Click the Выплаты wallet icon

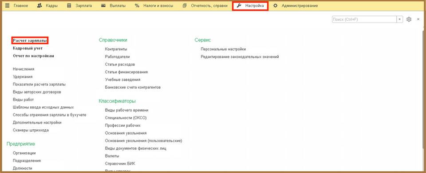coord(103,6)
